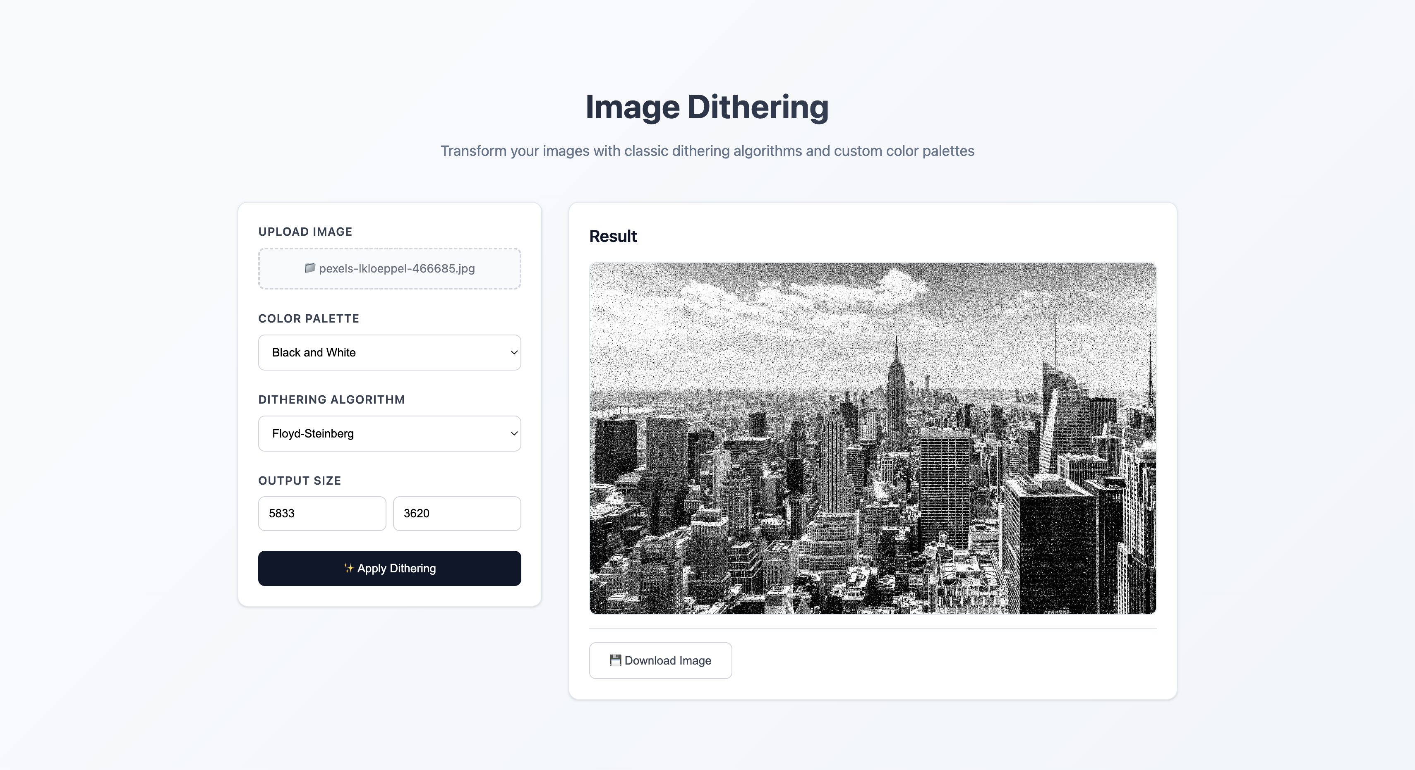Expand the chevron on Black and White selector
The image size is (1415, 770).
point(513,353)
